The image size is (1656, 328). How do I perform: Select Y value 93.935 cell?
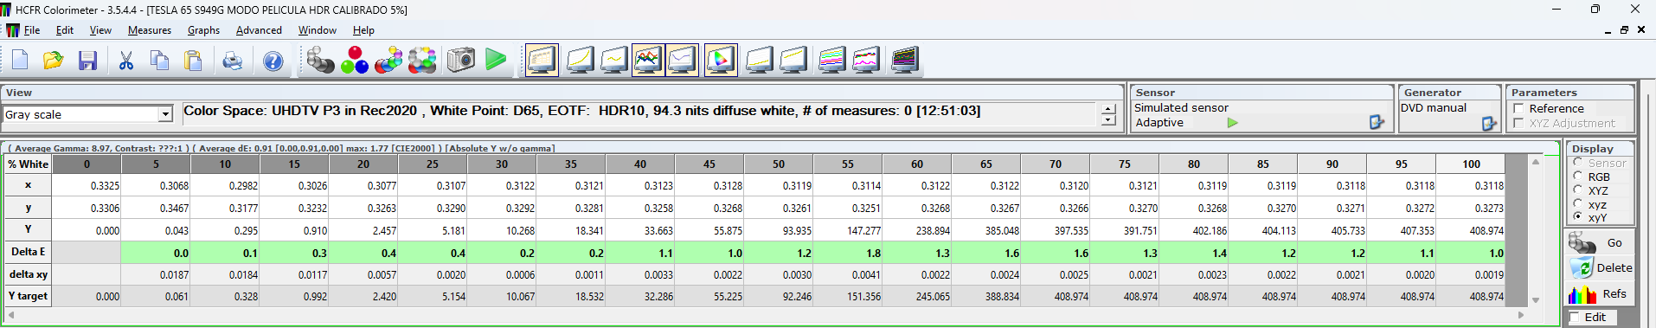coord(779,230)
